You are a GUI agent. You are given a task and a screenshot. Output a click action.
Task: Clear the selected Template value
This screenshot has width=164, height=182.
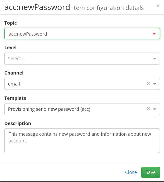[x=148, y=109]
